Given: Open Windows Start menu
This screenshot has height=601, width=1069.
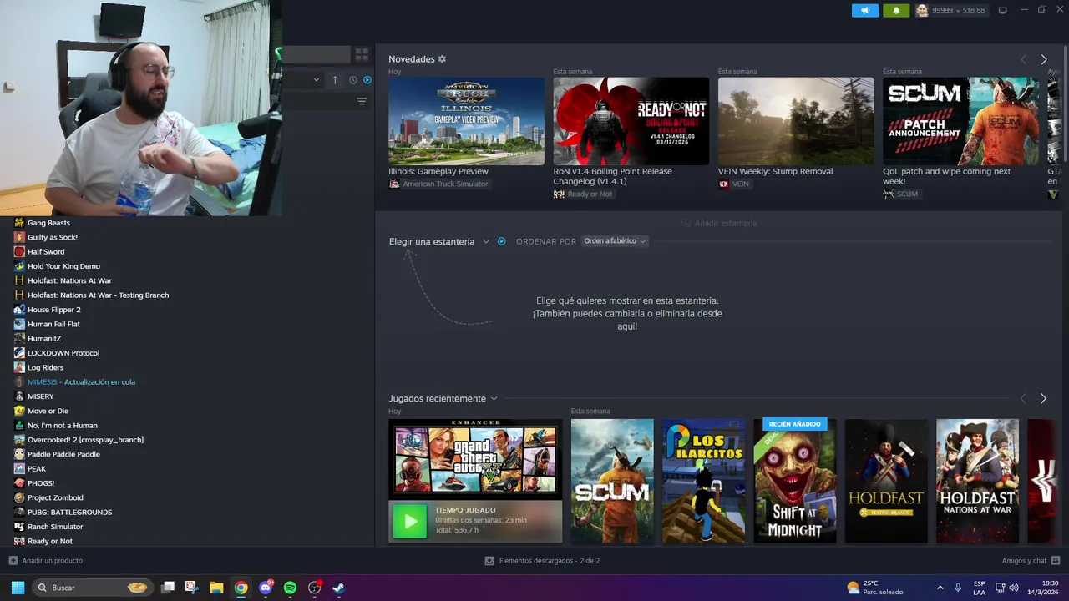Looking at the screenshot, I should 18,588.
